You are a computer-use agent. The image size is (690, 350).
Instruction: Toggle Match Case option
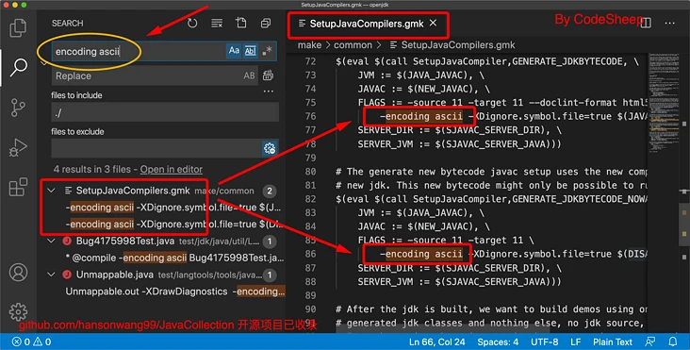click(x=234, y=51)
